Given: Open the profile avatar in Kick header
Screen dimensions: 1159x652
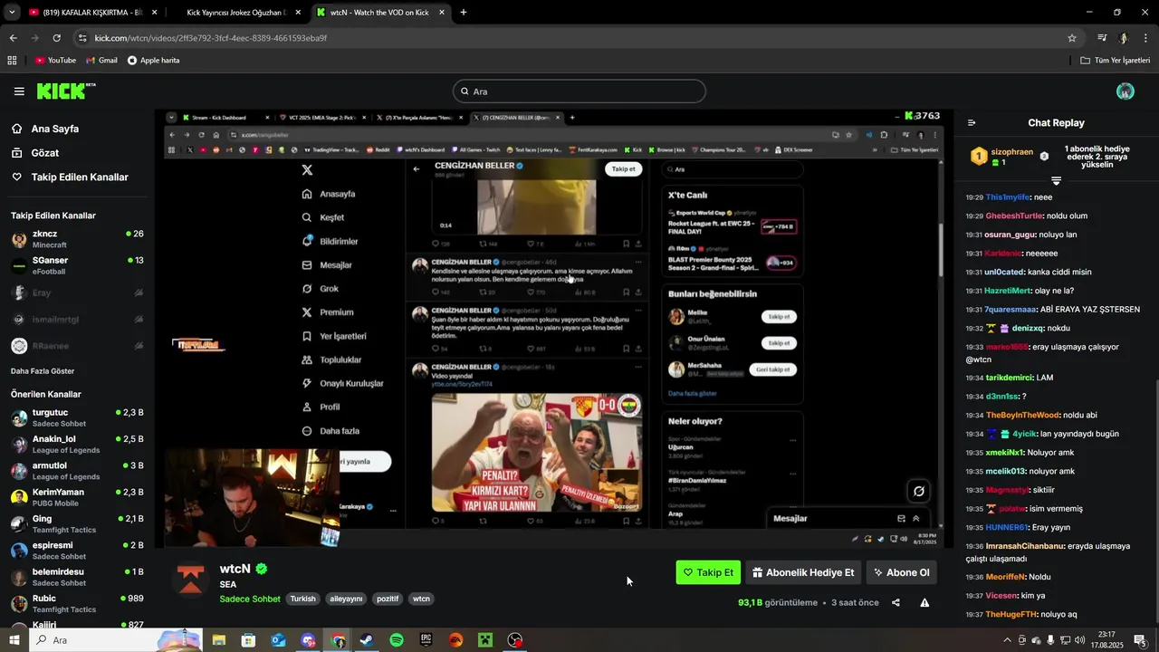Looking at the screenshot, I should (1125, 91).
